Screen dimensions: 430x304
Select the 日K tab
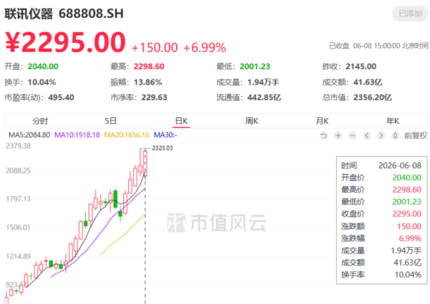181,121
